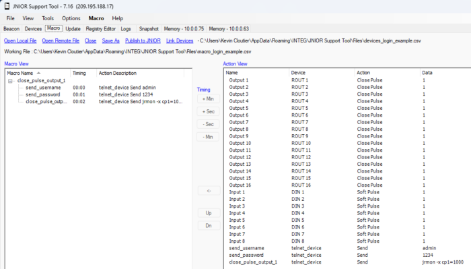
Task: Click the Close Pulse action for Output 3
Action: (x=370, y=94)
